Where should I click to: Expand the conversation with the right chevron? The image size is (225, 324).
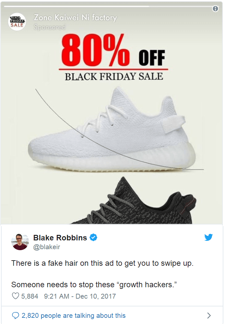click(x=209, y=315)
